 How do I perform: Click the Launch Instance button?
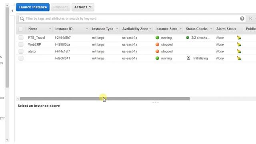tap(33, 7)
